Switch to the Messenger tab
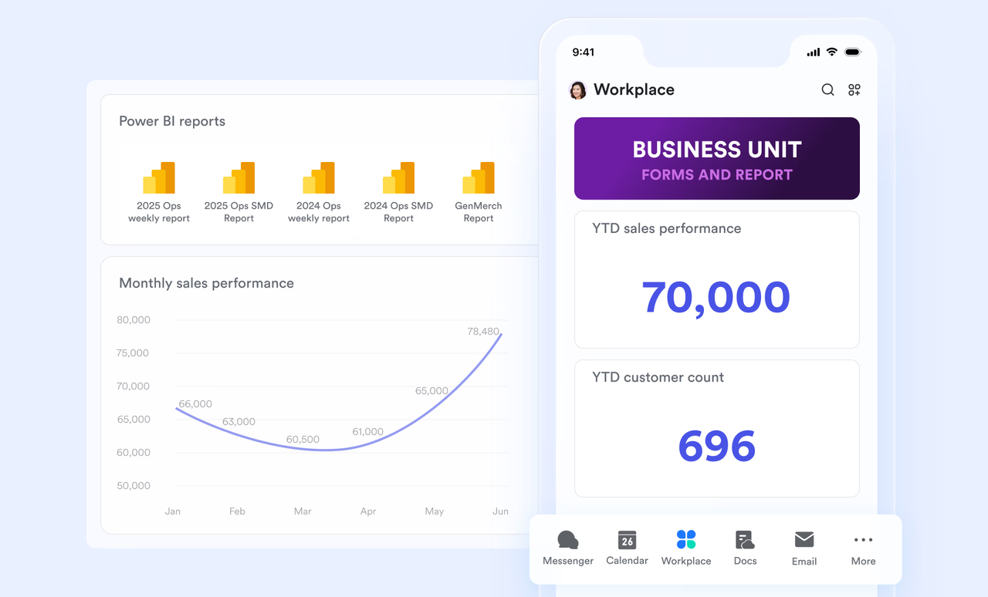Screen dimensions: 988x597 568,548
